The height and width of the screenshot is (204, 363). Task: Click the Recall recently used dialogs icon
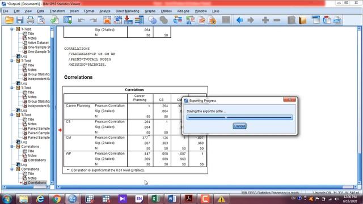[67, 20]
